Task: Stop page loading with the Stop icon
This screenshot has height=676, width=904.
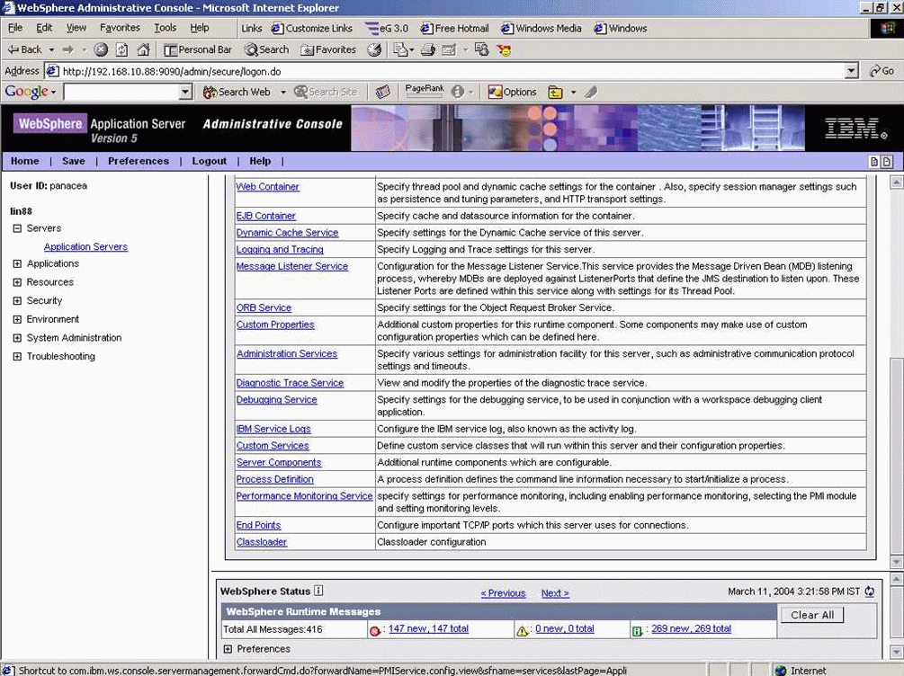Action: pyautogui.click(x=101, y=49)
